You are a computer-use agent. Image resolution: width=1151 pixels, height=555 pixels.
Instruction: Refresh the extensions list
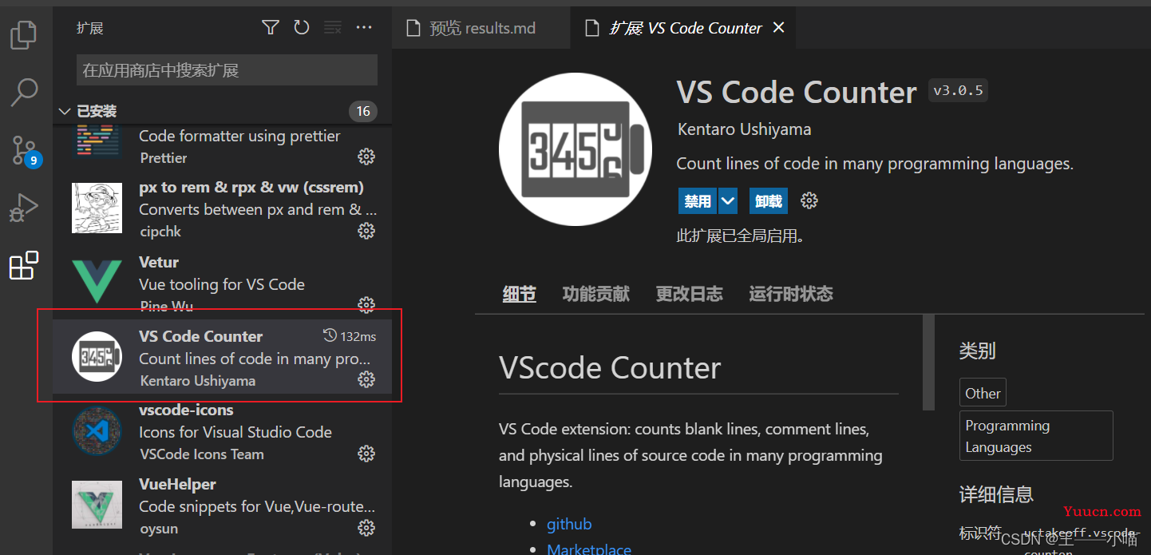(x=301, y=28)
